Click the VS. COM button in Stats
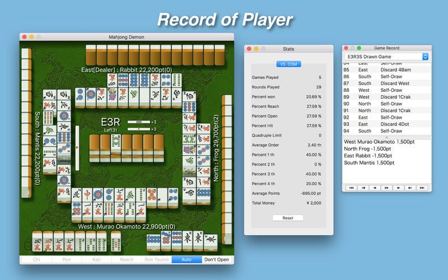Image resolution: width=448 pixels, height=280 pixels. (x=288, y=64)
